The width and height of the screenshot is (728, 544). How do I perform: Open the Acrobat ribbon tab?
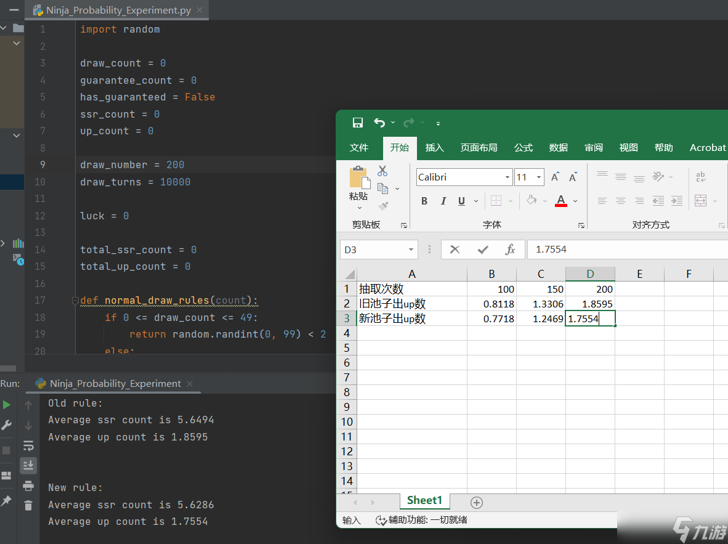coord(707,148)
